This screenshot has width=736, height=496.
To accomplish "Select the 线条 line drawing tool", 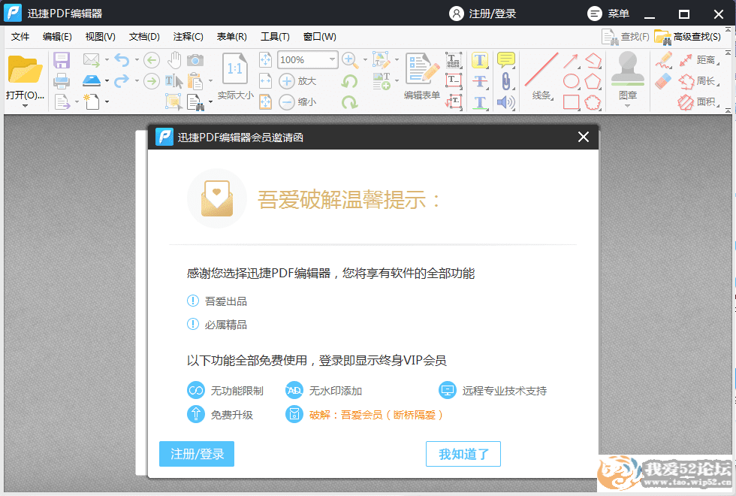I will (x=541, y=77).
